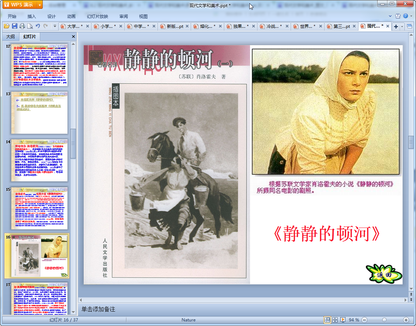The height and width of the screenshot is (326, 416).
Task: Click the 94 % zoom level
Action: point(354,320)
